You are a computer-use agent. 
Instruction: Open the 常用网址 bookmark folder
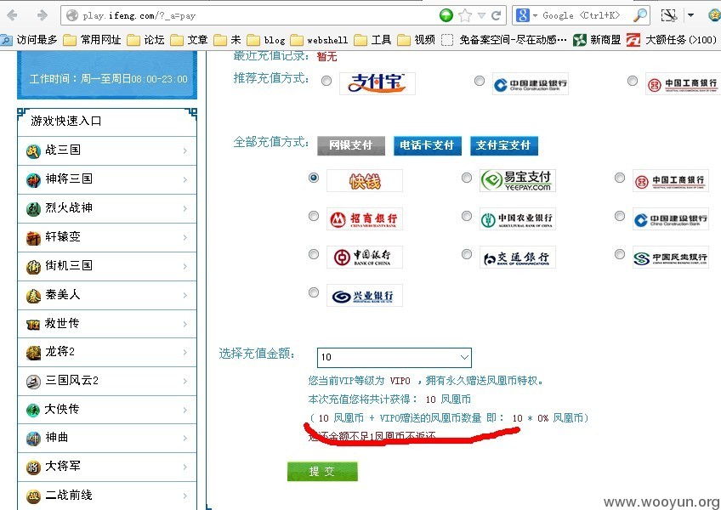[x=92, y=40]
